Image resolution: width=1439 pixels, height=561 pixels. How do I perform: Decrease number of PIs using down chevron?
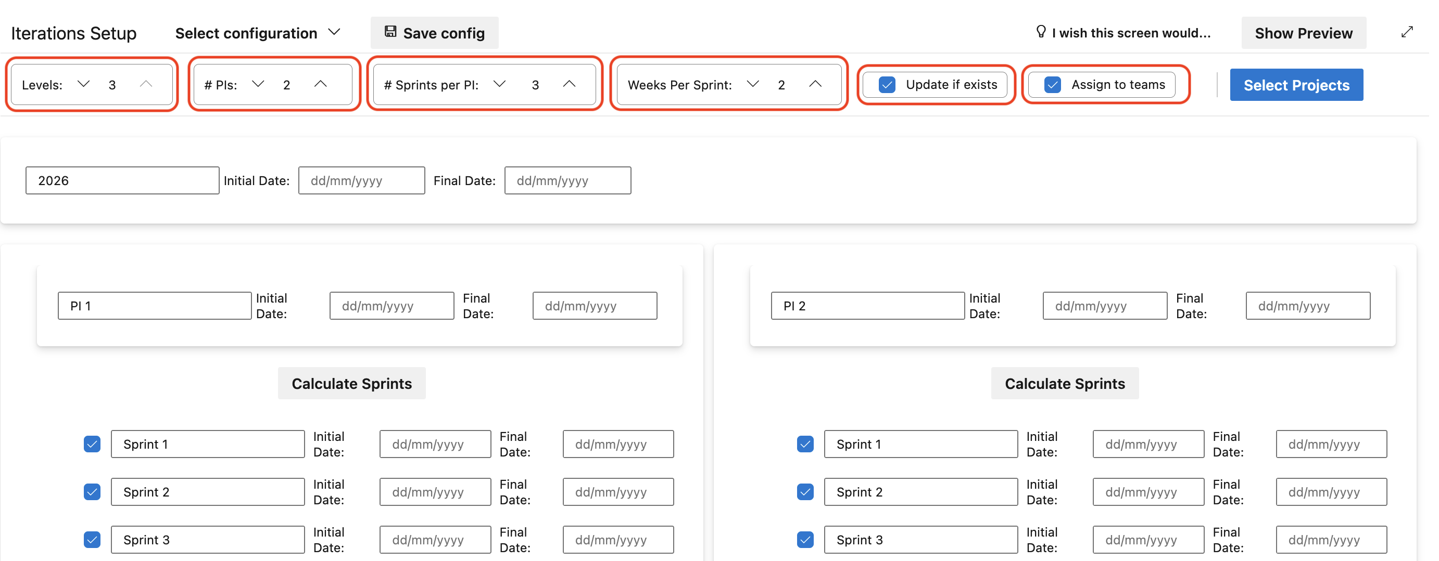pyautogui.click(x=258, y=84)
